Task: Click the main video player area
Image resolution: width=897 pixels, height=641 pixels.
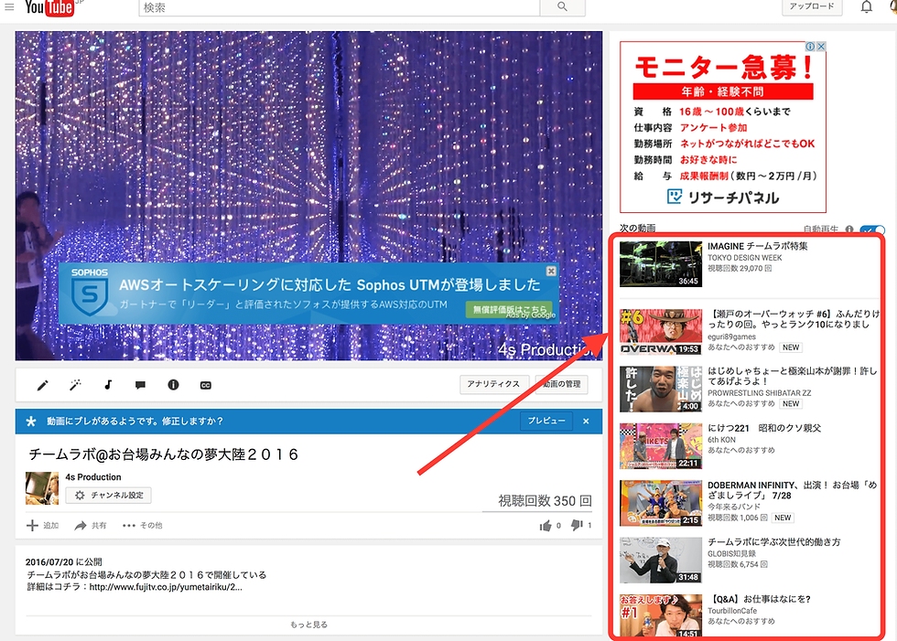Action: click(x=309, y=196)
